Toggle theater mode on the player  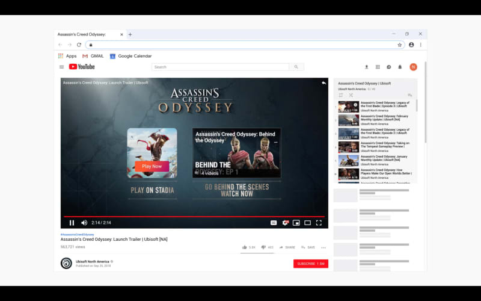[x=307, y=223]
